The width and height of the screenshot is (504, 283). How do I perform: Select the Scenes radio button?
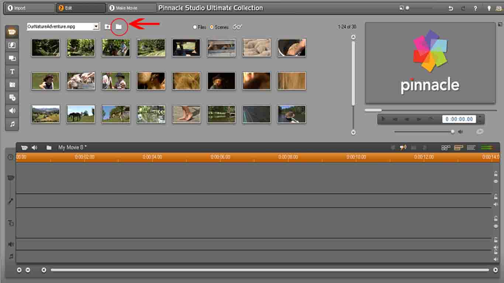coord(212,27)
